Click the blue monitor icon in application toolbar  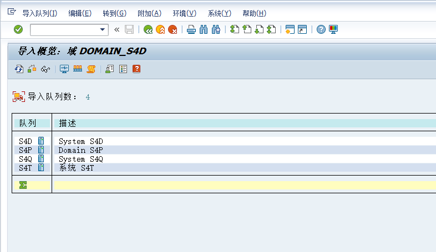[64, 69]
